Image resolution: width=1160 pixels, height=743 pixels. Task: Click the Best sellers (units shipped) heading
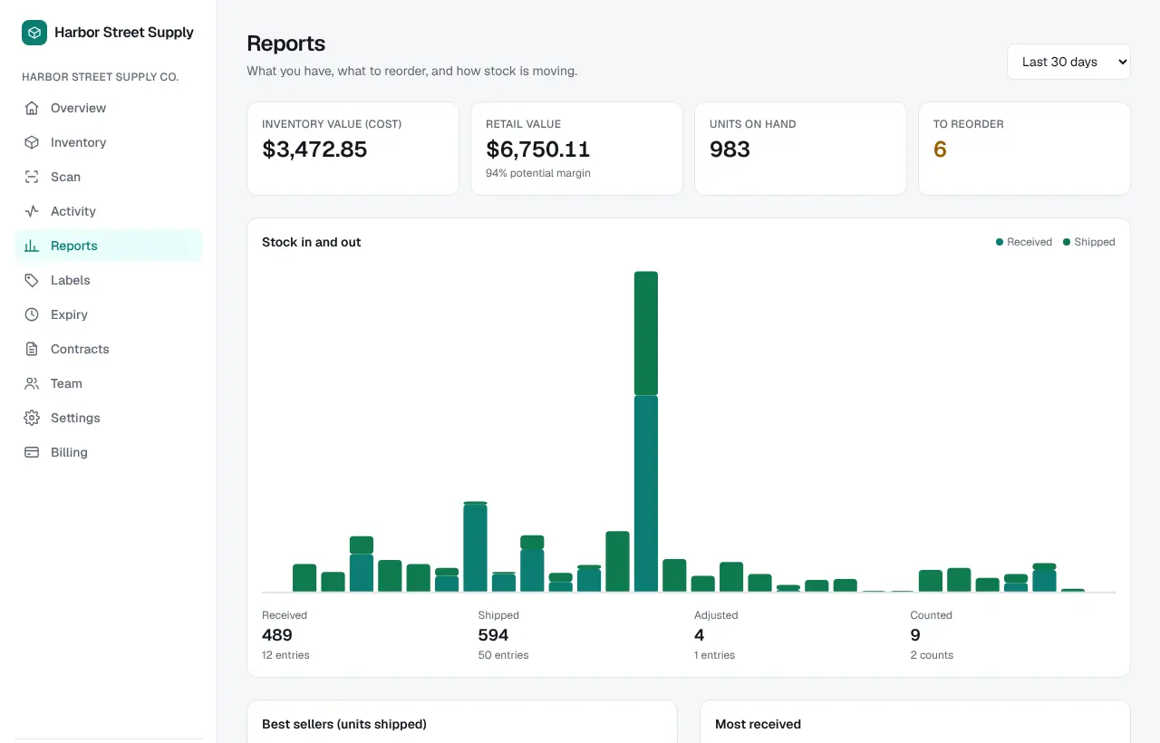pyautogui.click(x=344, y=724)
